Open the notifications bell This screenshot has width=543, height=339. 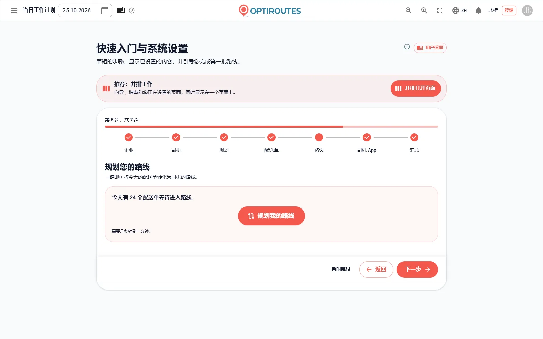coord(479,11)
